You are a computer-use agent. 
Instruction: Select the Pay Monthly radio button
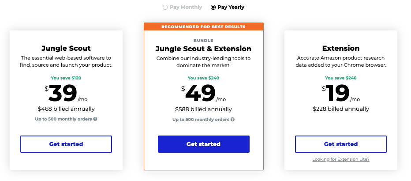click(x=165, y=8)
